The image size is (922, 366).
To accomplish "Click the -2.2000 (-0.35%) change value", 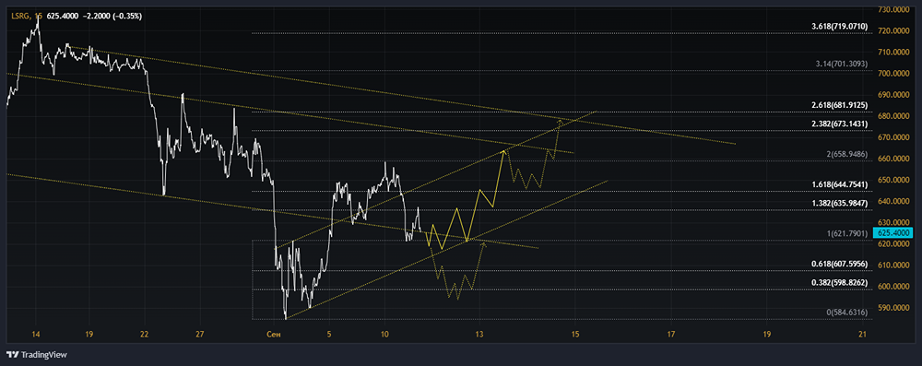I will [x=112, y=17].
